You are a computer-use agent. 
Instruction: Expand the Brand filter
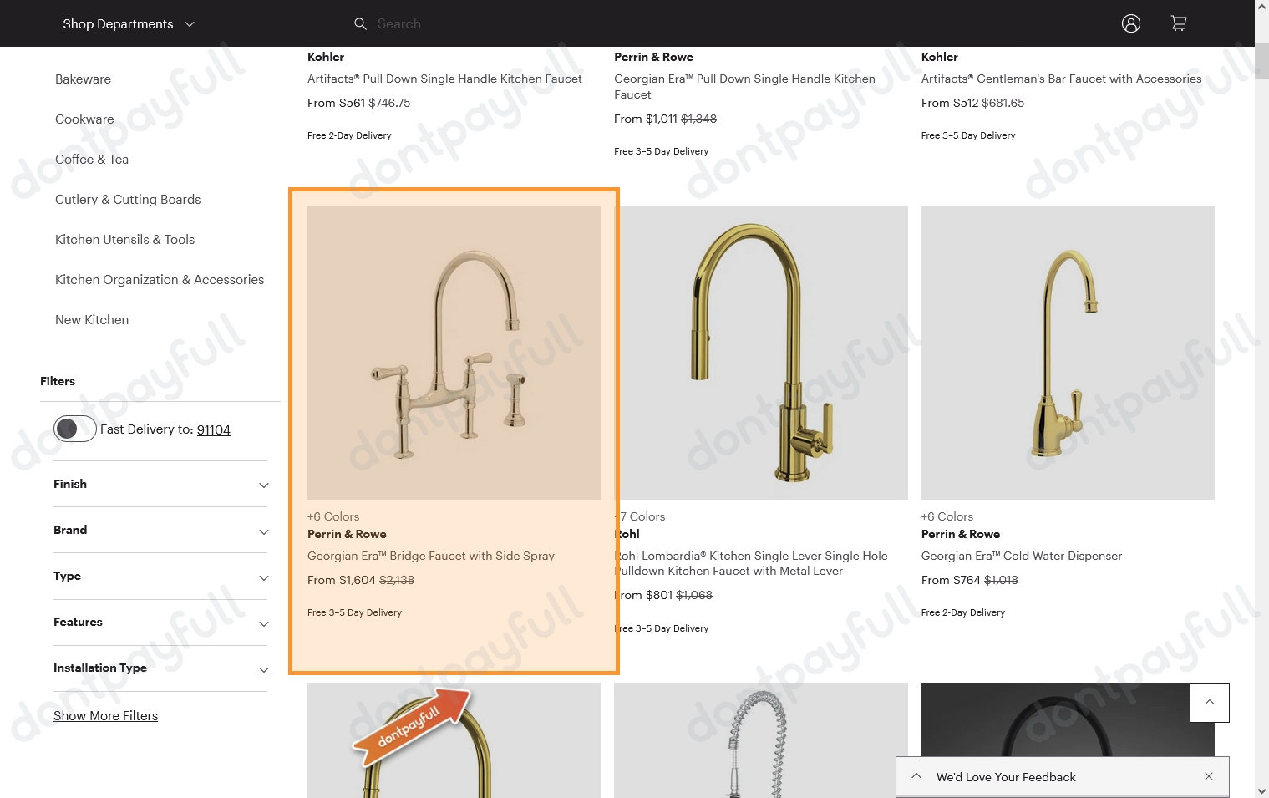coord(160,530)
